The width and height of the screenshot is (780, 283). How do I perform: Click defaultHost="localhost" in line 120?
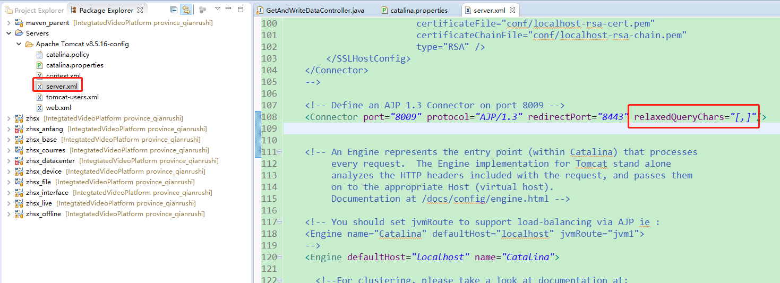pos(408,257)
